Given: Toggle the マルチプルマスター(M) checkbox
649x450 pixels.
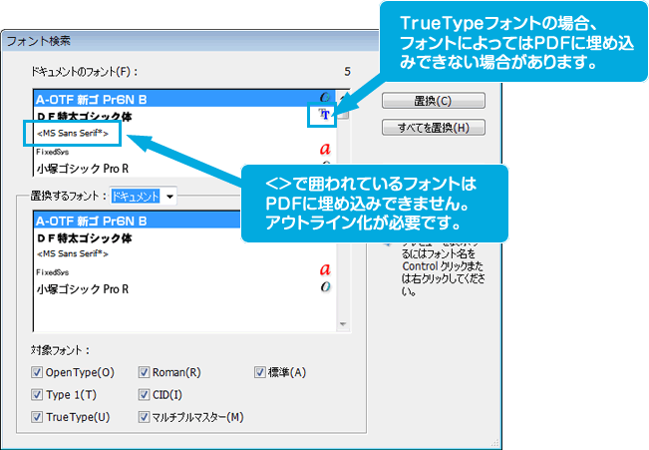Looking at the screenshot, I should [145, 417].
